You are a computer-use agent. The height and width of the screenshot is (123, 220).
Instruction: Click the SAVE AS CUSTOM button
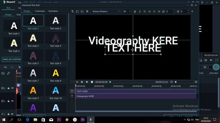pyautogui.click(x=12, y=59)
